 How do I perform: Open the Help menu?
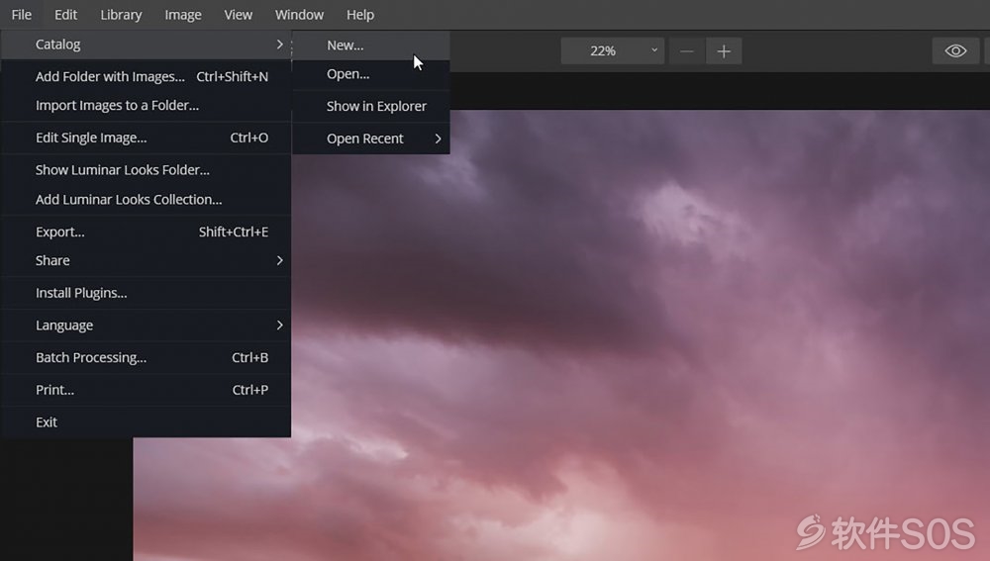pos(360,15)
